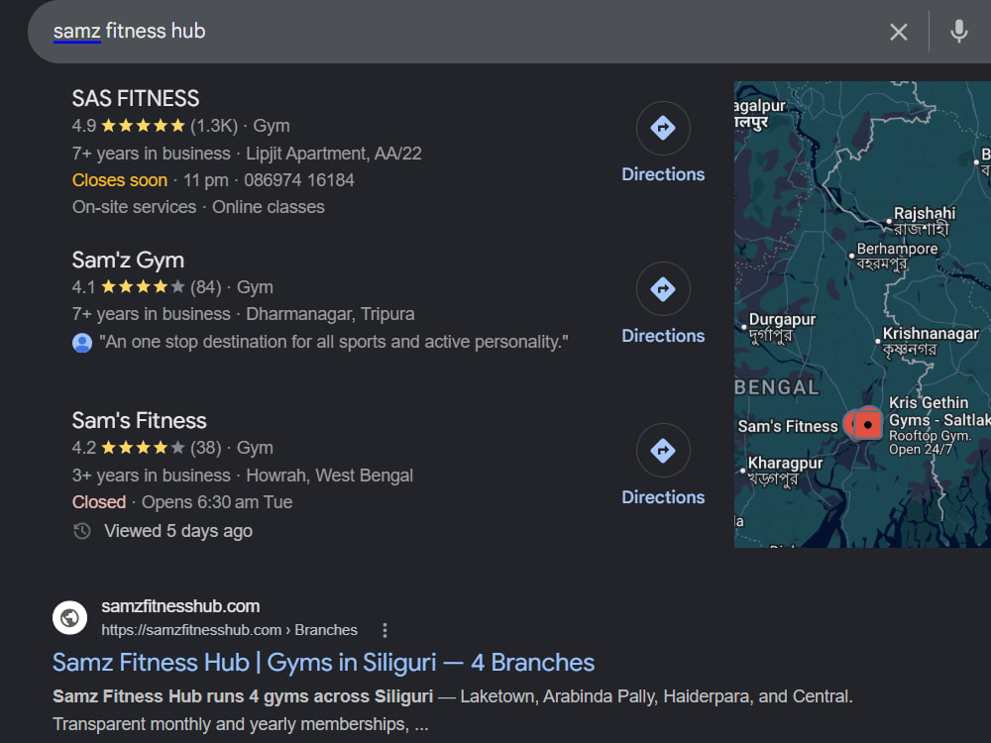Click the 'Samz Fitness Hub runs 4 gyms' snippet
Screen dimensions: 991x743
(243, 696)
